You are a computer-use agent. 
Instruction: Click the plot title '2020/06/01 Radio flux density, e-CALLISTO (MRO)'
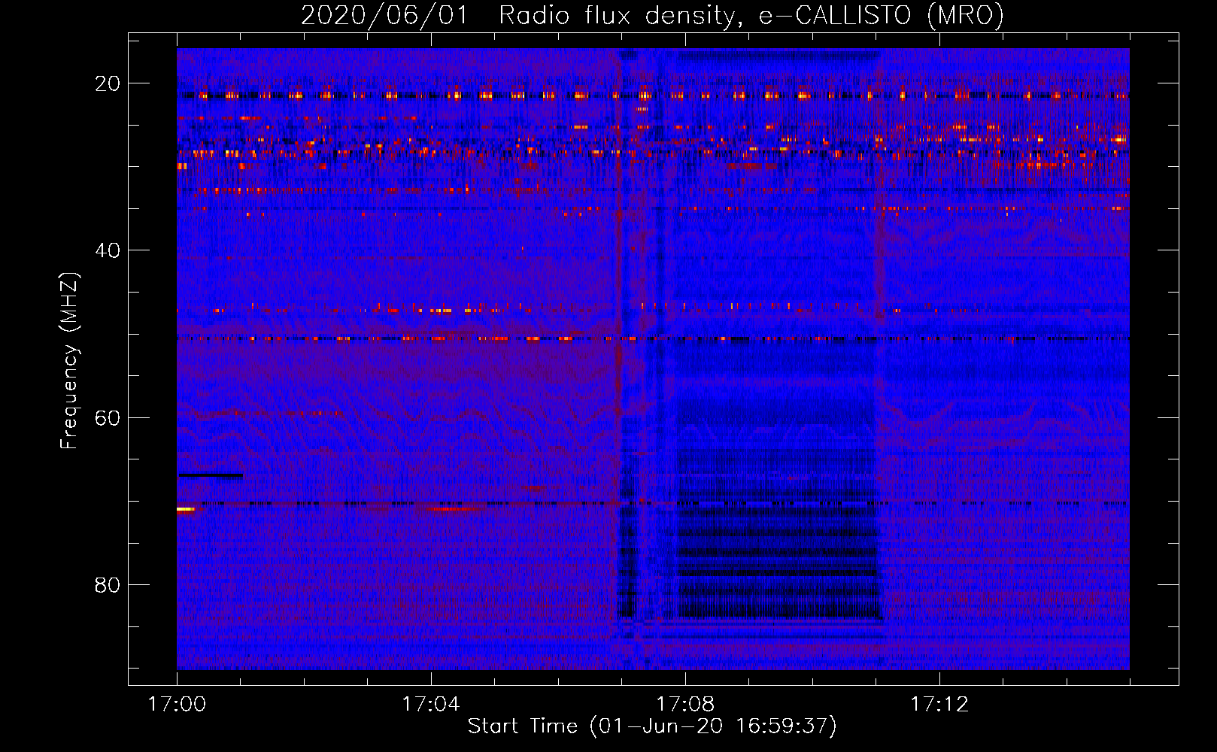tap(652, 15)
